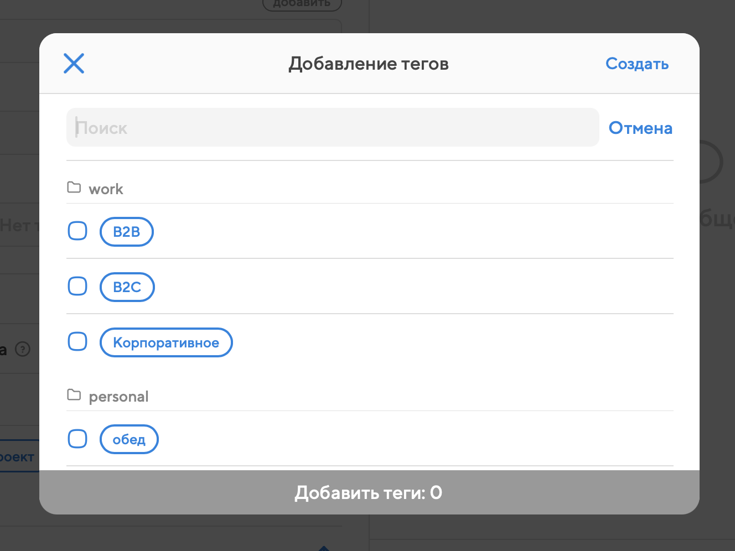Close the tag dialog with the X icon
Image resolution: width=735 pixels, height=551 pixels.
(74, 64)
